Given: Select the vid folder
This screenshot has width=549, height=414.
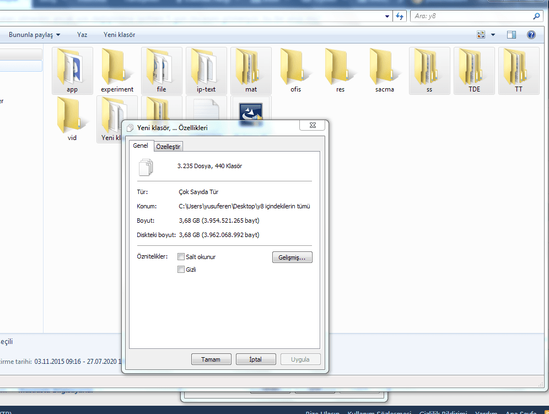Looking at the screenshot, I should point(72,119).
